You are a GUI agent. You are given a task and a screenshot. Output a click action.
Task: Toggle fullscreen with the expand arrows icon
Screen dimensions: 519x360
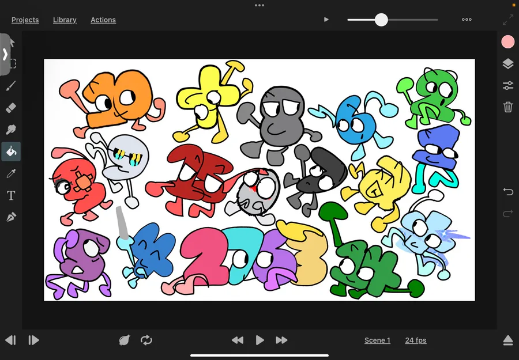[x=507, y=20]
